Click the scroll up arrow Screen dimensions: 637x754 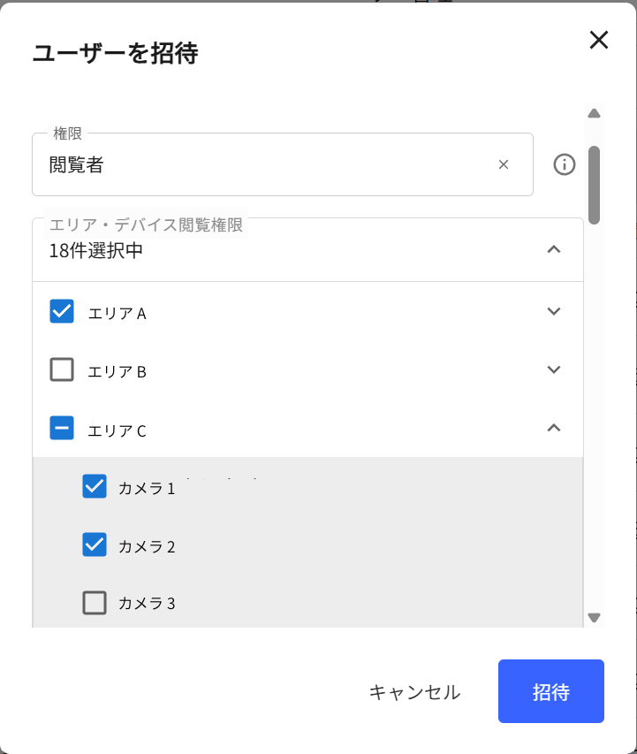point(595,113)
